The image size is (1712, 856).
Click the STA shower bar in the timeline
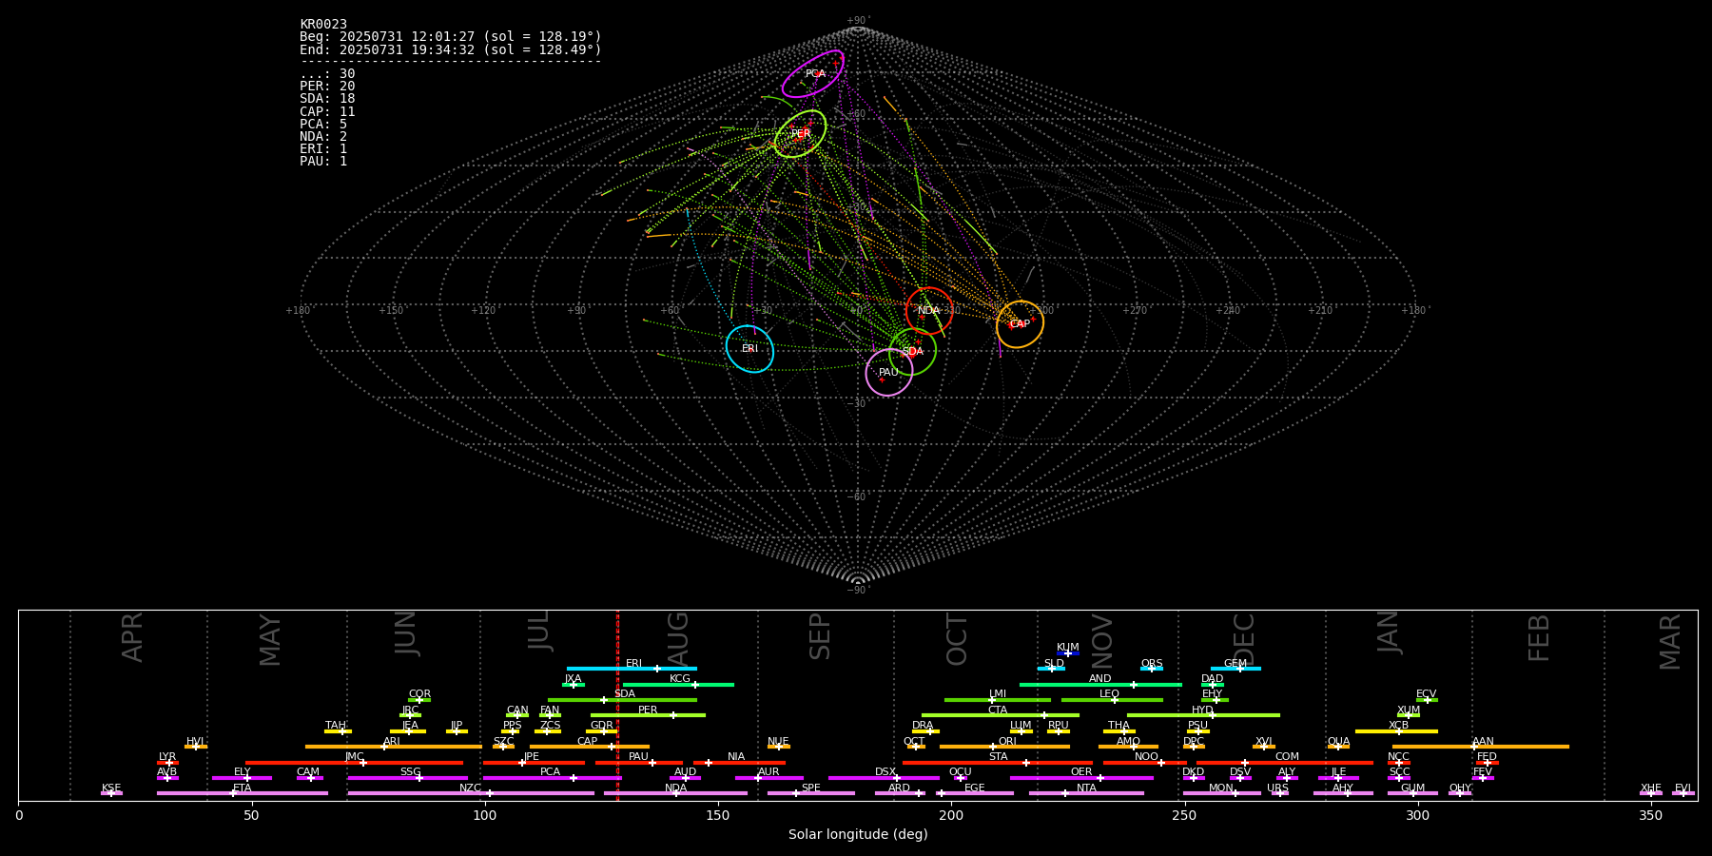pos(998,763)
